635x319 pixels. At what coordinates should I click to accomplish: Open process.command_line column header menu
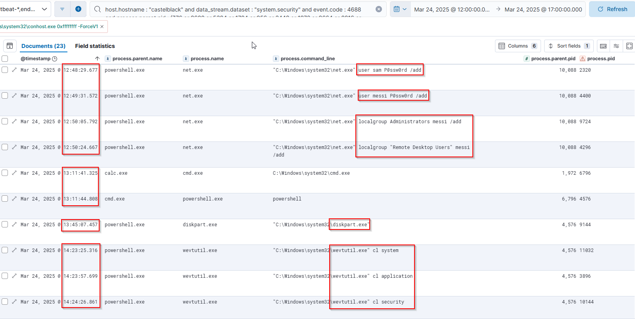308,59
